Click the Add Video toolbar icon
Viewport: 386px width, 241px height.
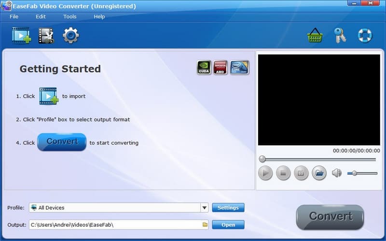tap(21, 36)
